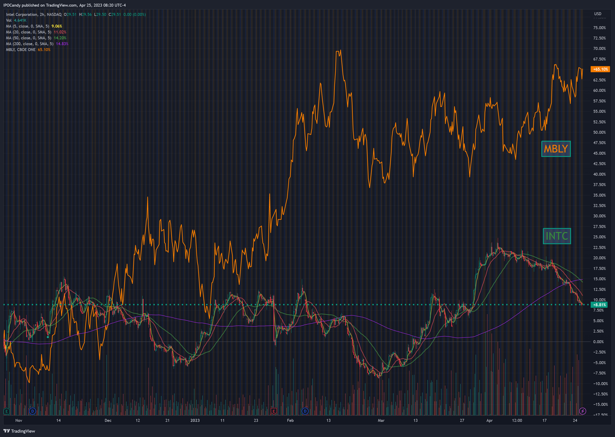Click the dividend D marker near February
This screenshot has height=437, width=615.
click(305, 412)
